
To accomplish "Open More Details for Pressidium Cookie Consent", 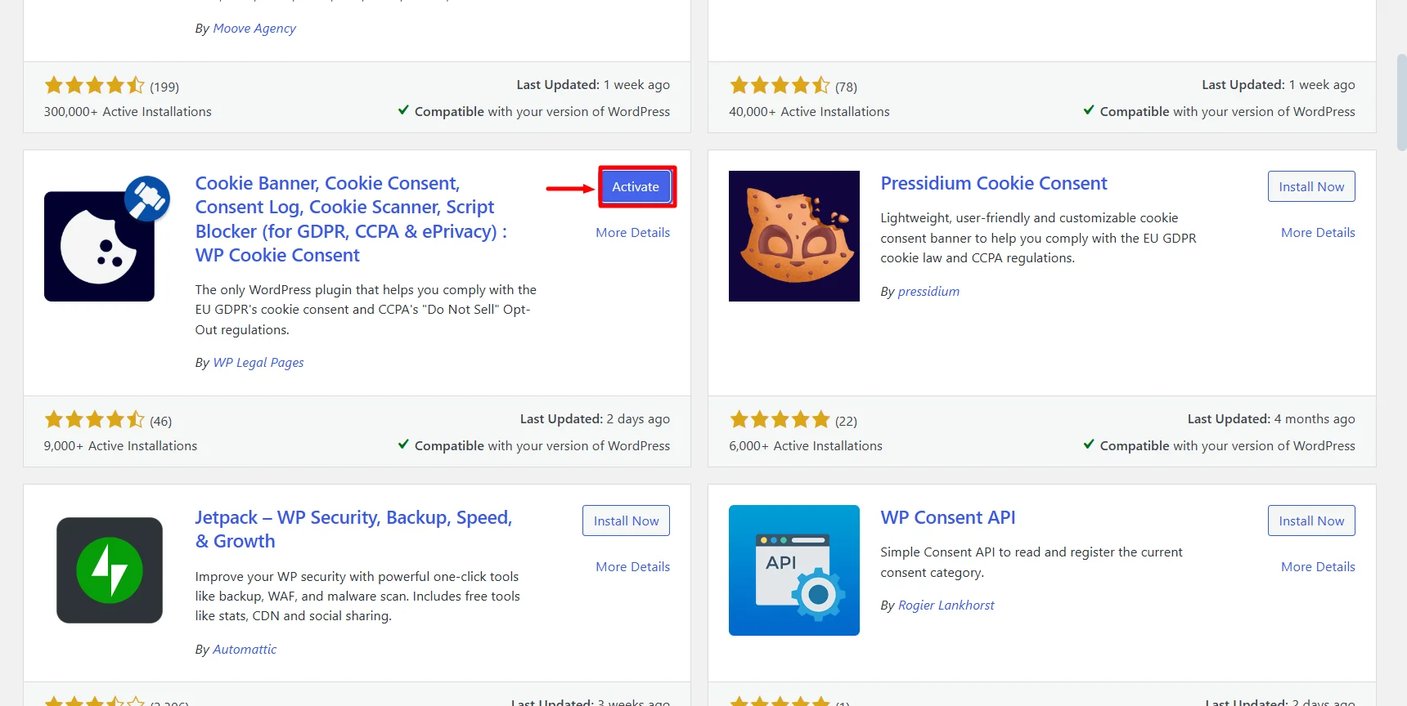I will click(x=1317, y=232).
